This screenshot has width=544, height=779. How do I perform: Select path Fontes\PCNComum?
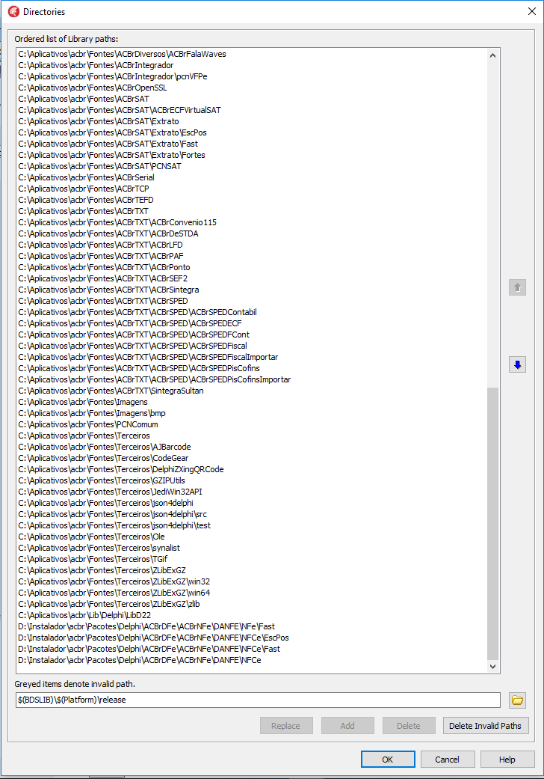pyautogui.click(x=87, y=425)
